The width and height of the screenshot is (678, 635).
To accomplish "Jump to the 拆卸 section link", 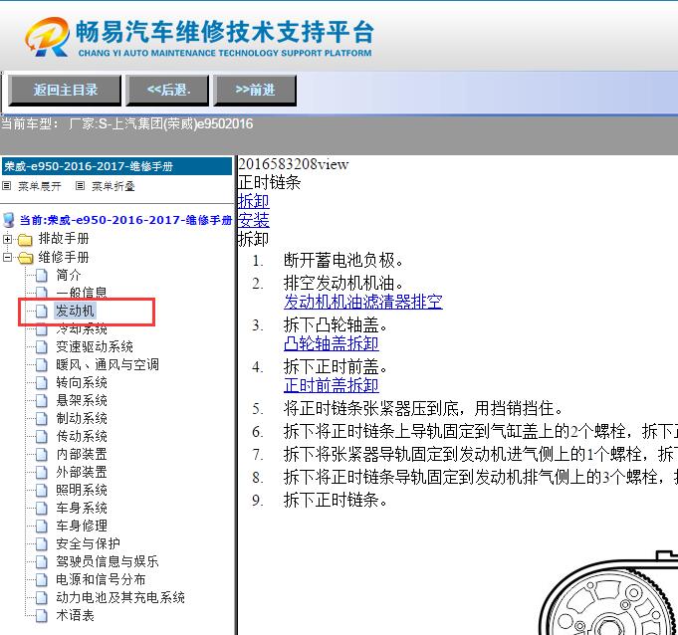I will point(254,201).
